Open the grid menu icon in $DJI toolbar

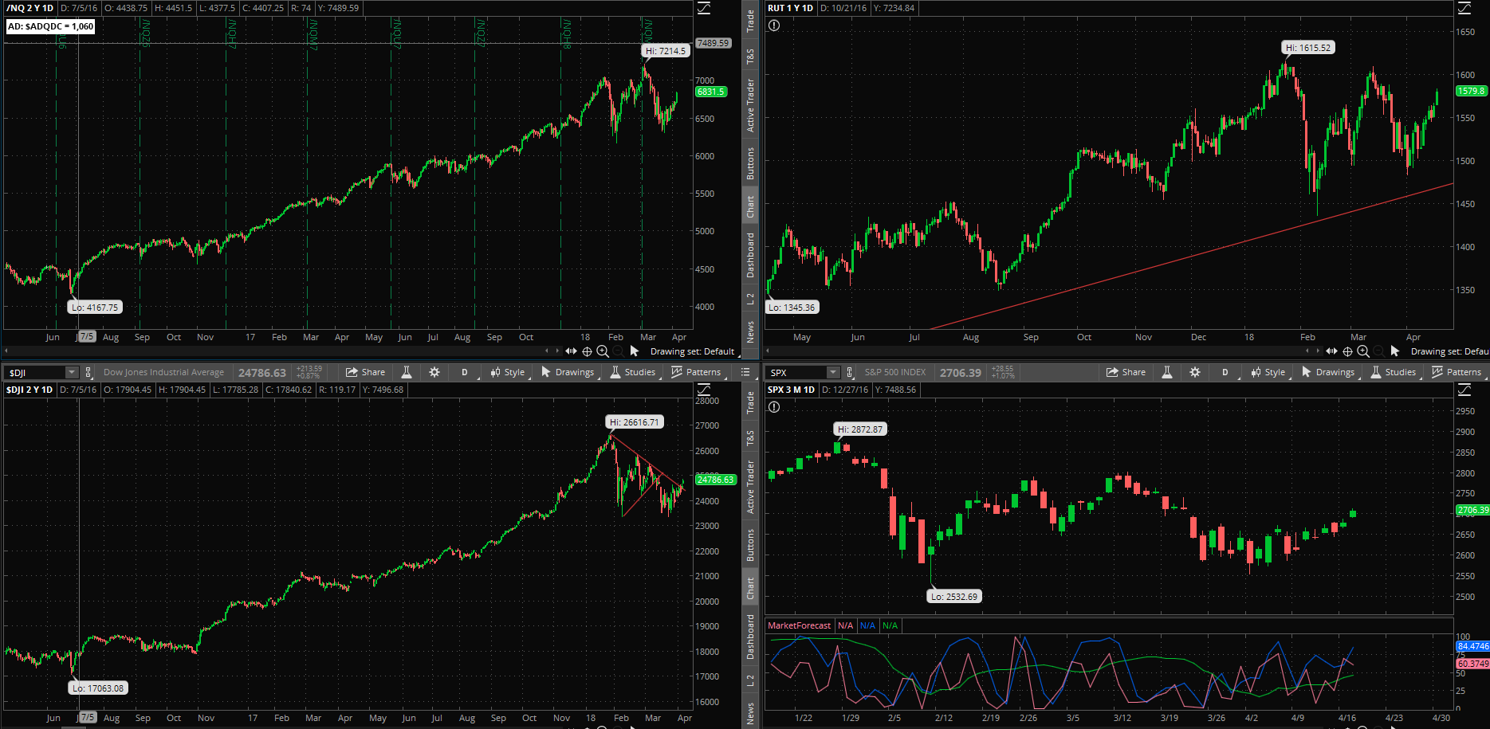[x=745, y=372]
